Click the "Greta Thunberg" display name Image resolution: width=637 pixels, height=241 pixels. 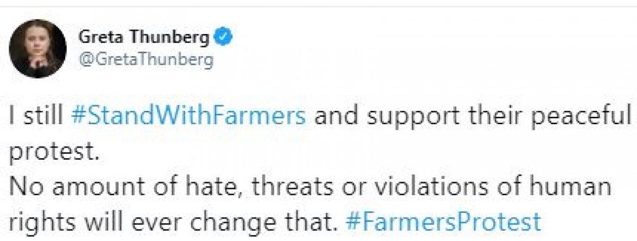pyautogui.click(x=145, y=37)
